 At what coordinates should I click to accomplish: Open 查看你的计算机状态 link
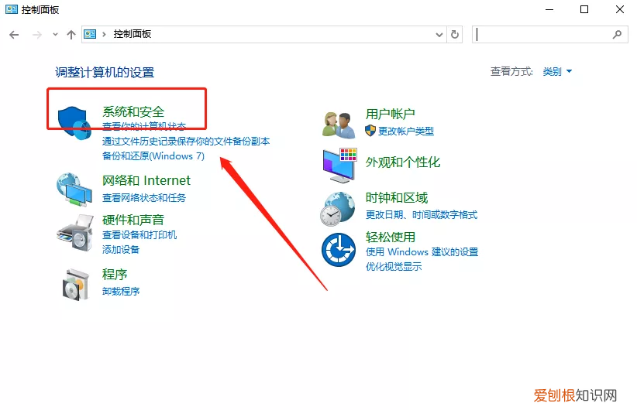[144, 126]
